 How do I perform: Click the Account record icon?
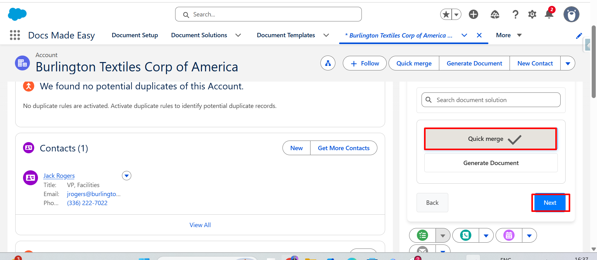22,63
